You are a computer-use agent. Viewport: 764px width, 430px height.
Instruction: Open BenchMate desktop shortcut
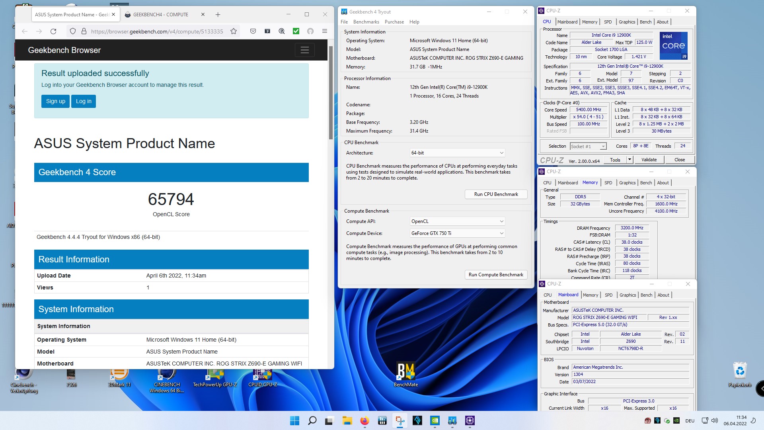[x=406, y=375]
